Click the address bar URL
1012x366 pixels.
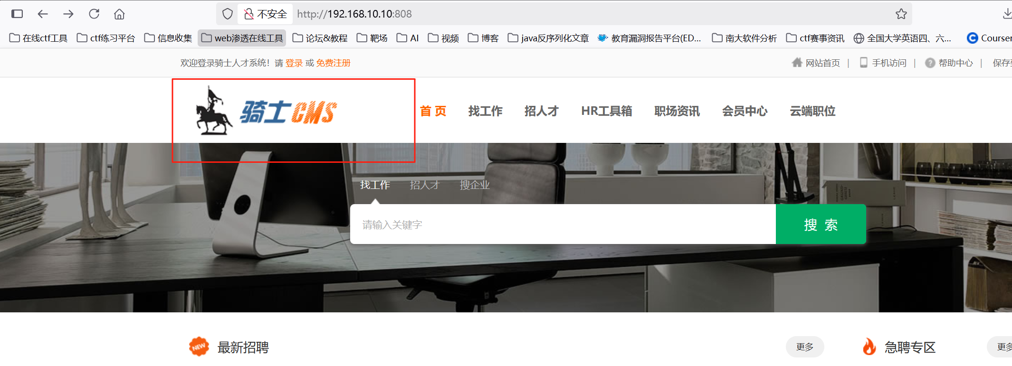click(x=354, y=14)
